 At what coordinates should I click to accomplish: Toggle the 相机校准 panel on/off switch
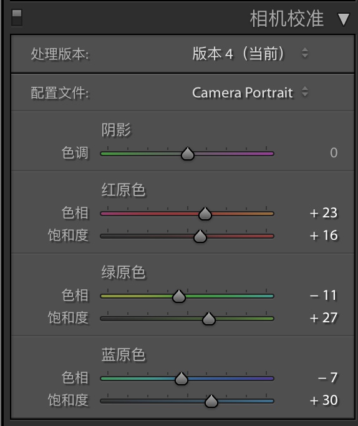tap(17, 18)
